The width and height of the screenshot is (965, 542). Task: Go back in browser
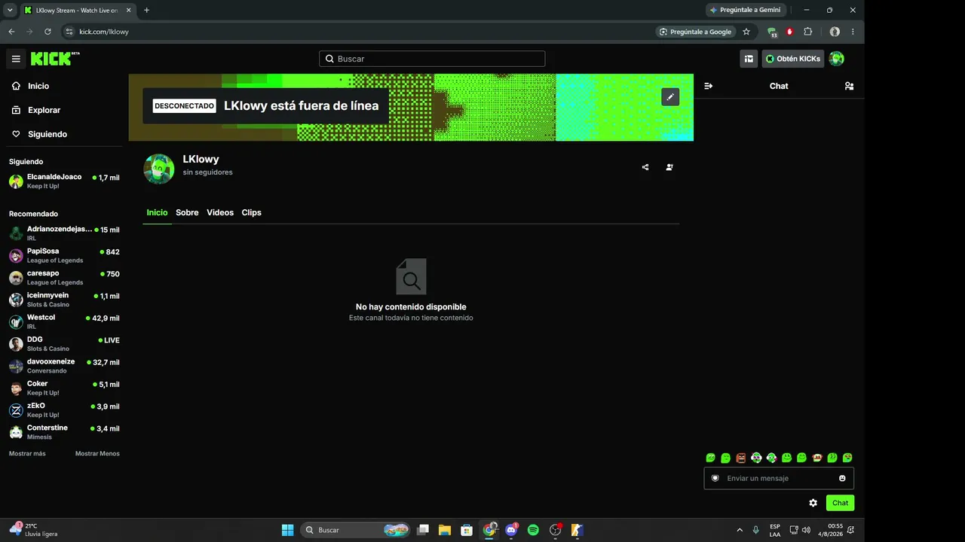pyautogui.click(x=11, y=32)
